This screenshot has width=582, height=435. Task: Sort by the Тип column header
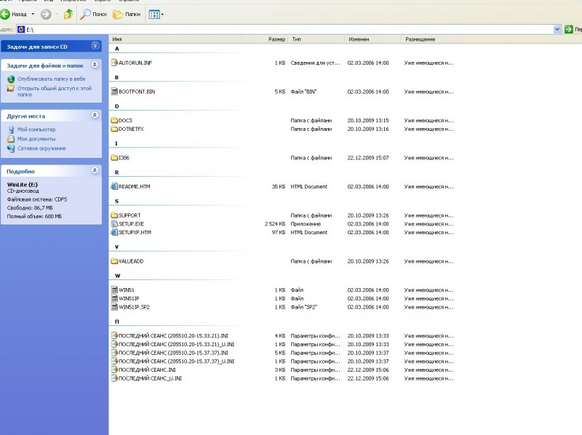(316, 39)
